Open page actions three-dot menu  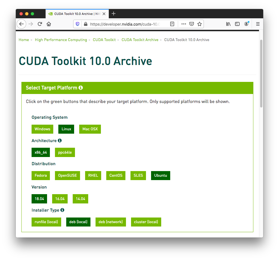184,24
